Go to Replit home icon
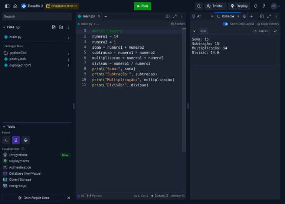 coord(16,6)
